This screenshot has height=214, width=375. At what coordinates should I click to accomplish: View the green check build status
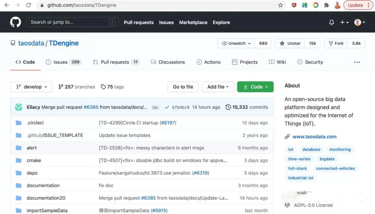point(167,107)
